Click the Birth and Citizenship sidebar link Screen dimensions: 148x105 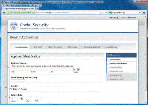click(x=116, y=71)
